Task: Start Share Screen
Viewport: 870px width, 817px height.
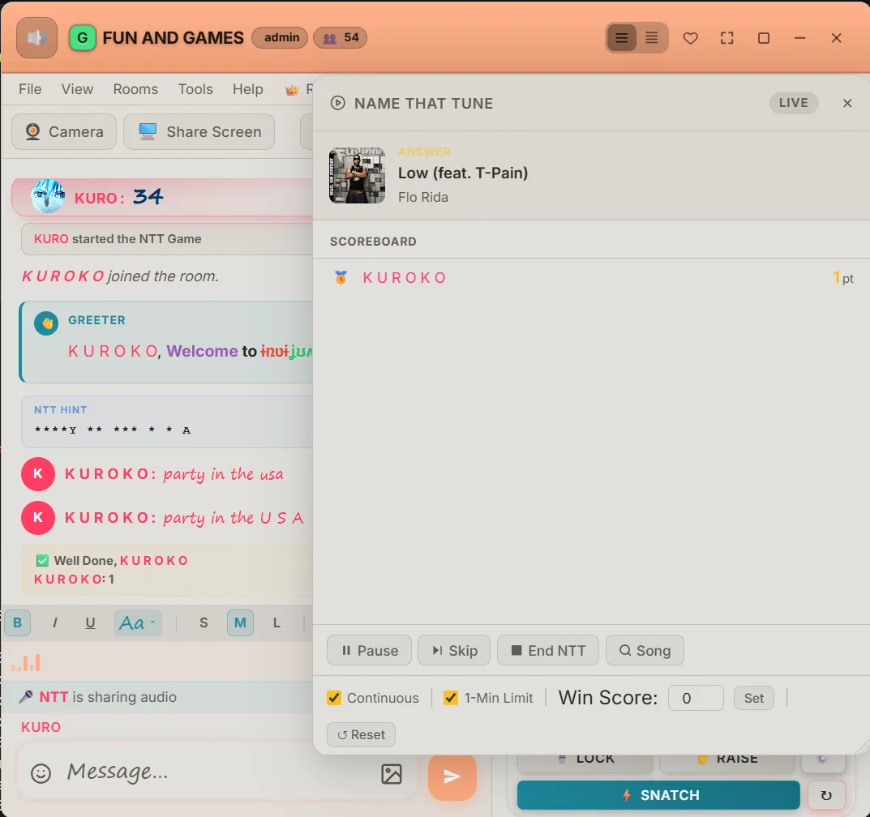Action: tap(199, 132)
